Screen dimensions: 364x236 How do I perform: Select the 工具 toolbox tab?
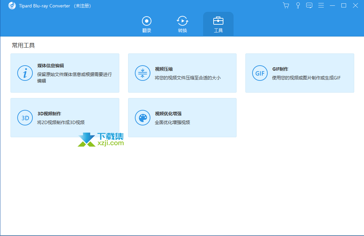(218, 24)
